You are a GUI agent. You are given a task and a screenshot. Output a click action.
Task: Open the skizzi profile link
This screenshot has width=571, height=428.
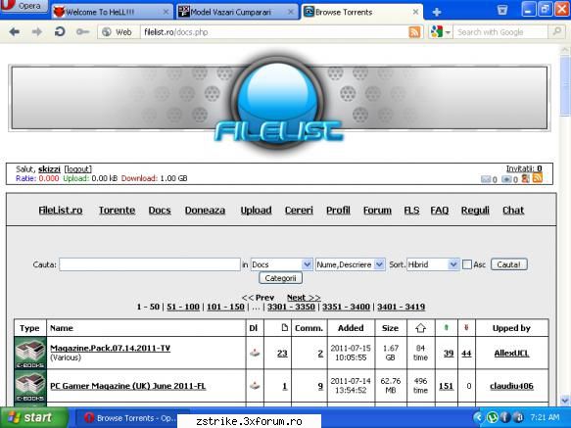point(49,169)
